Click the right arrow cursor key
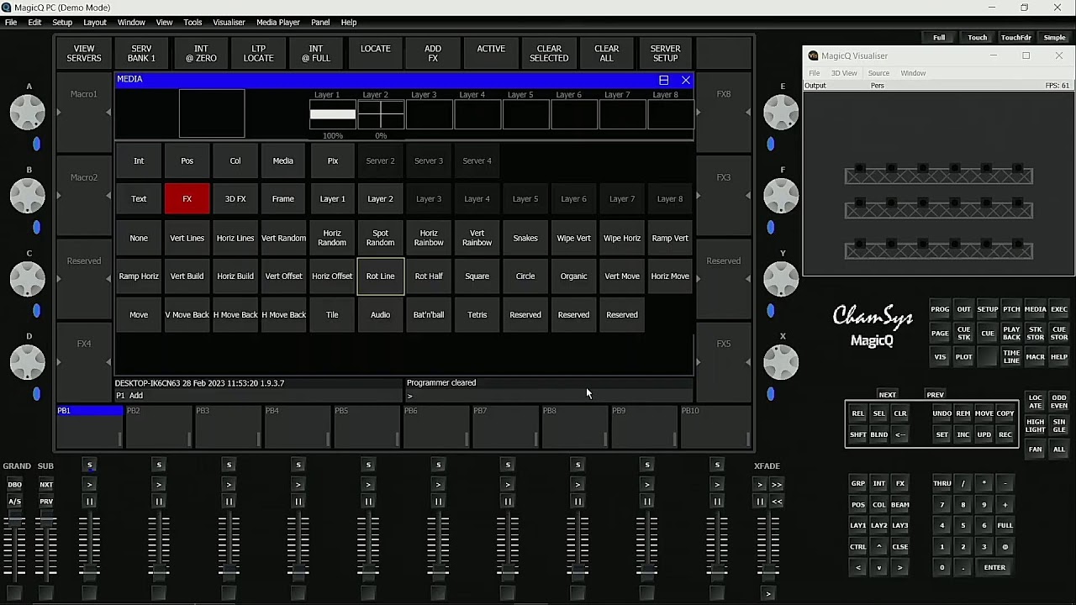The image size is (1076, 605). click(900, 568)
